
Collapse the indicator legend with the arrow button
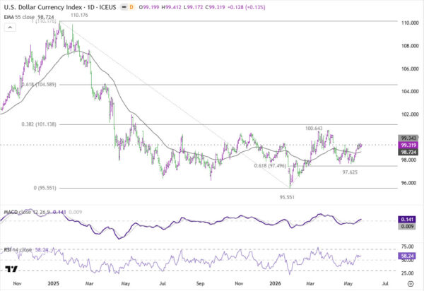click(10, 28)
